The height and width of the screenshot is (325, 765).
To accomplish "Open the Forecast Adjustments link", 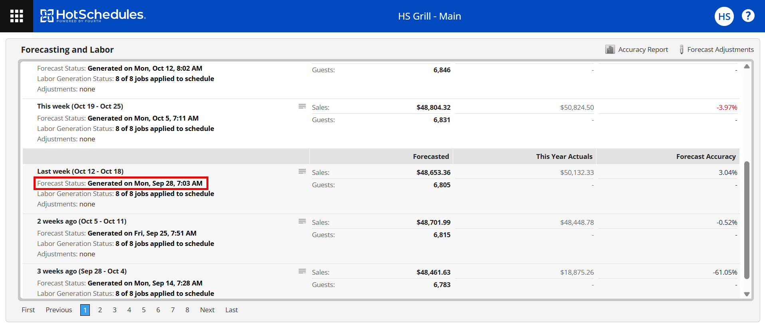I will point(720,50).
